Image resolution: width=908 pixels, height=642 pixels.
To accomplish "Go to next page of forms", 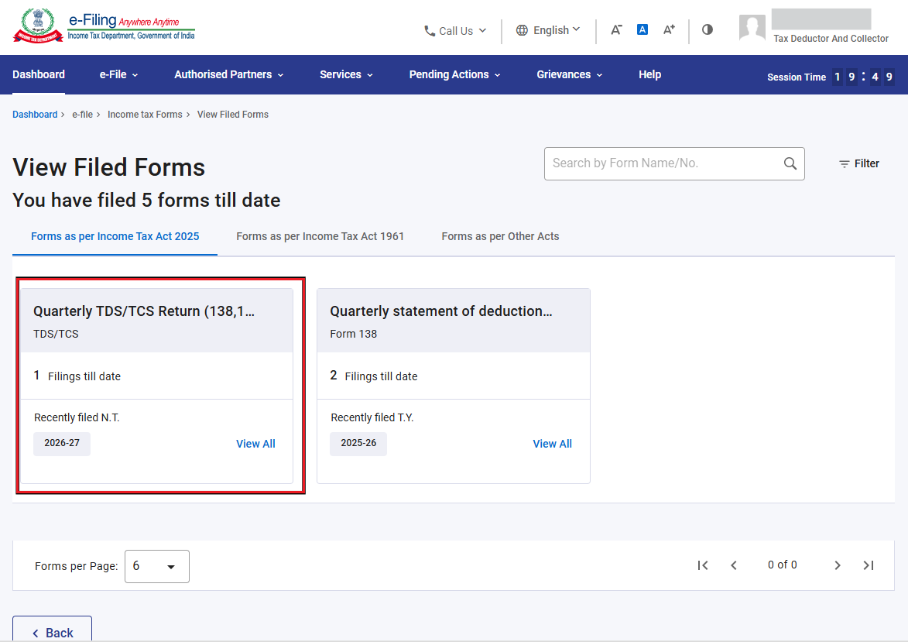I will (x=838, y=565).
